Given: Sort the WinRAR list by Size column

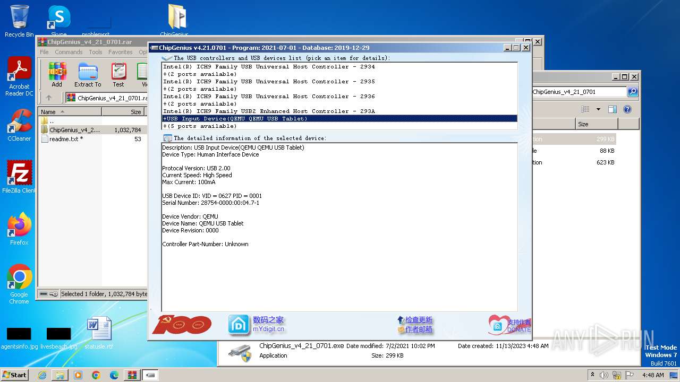Looking at the screenshot, I should (123, 112).
